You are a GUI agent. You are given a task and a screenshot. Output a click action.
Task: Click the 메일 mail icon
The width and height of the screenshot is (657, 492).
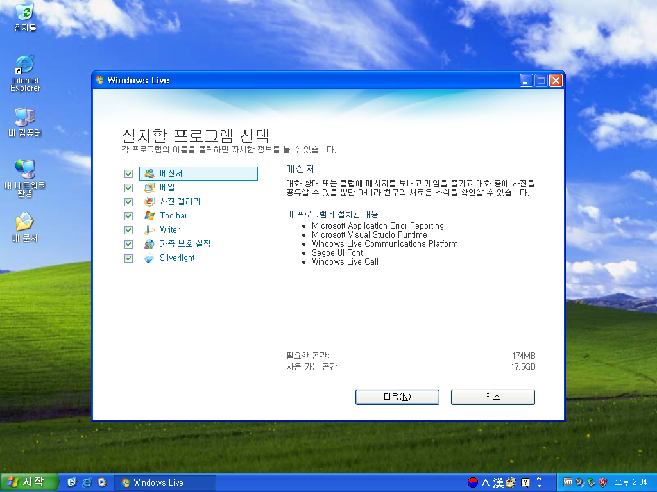[149, 188]
